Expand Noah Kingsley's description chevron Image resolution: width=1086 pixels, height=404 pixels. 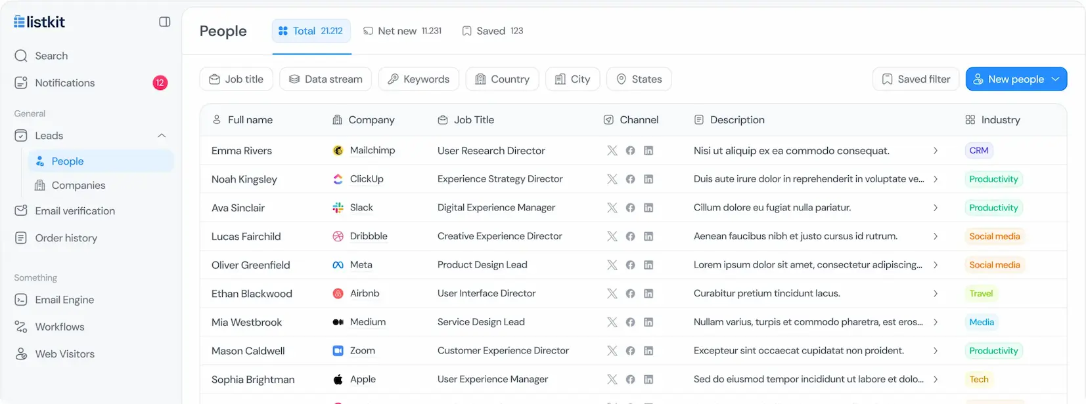[936, 179]
